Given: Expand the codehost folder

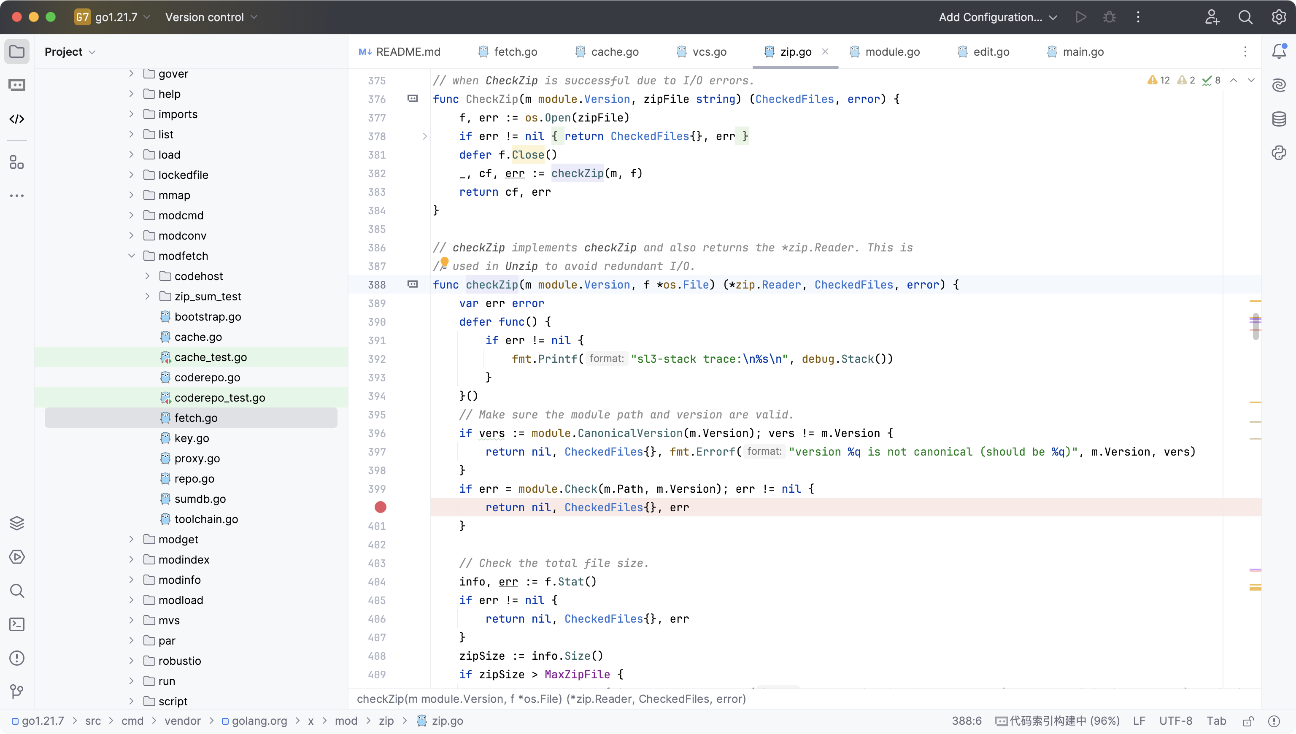Looking at the screenshot, I should tap(147, 276).
